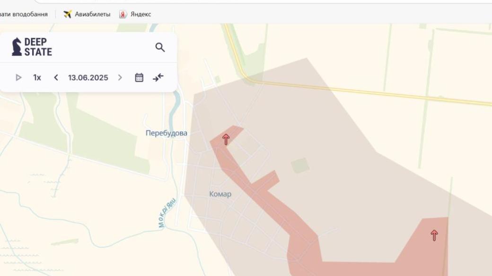Advance to the next date

coord(120,77)
